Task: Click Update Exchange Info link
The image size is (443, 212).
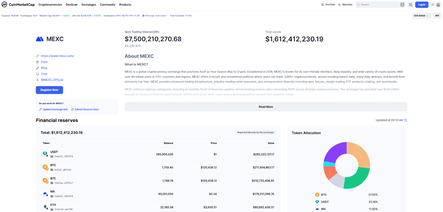Action: pos(55,109)
